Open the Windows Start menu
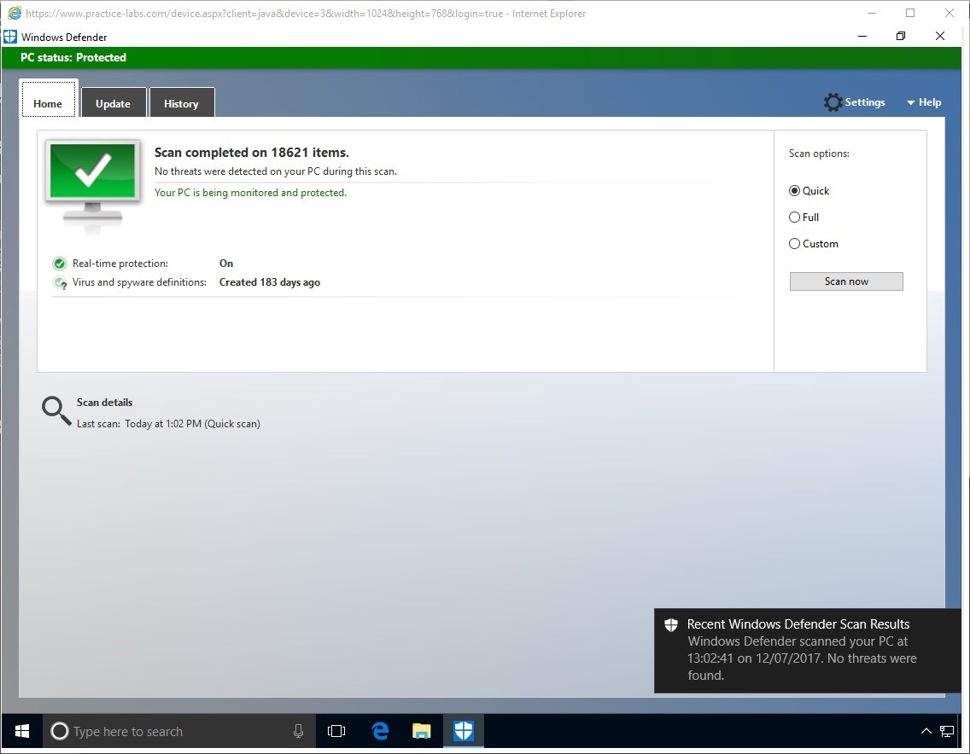 (22, 731)
